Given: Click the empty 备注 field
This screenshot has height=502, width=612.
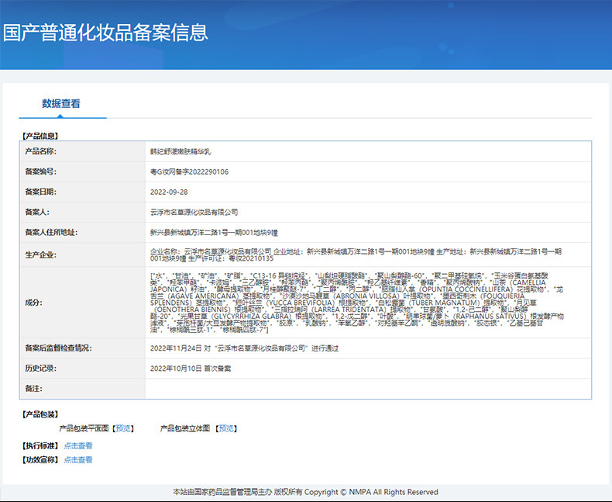Looking at the screenshot, I should pyautogui.click(x=368, y=389).
